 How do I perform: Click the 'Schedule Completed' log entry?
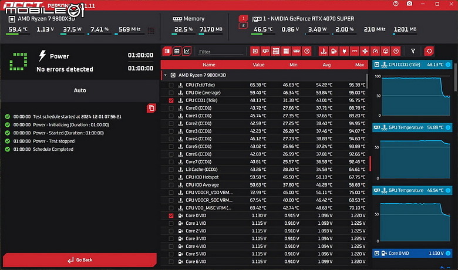pyautogui.click(x=53, y=149)
